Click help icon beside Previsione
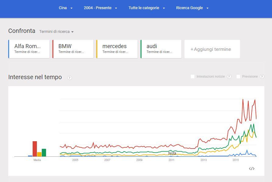 (262, 77)
